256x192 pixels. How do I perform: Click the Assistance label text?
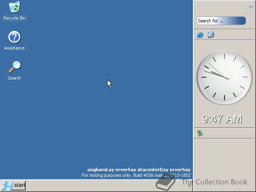[x=14, y=48]
